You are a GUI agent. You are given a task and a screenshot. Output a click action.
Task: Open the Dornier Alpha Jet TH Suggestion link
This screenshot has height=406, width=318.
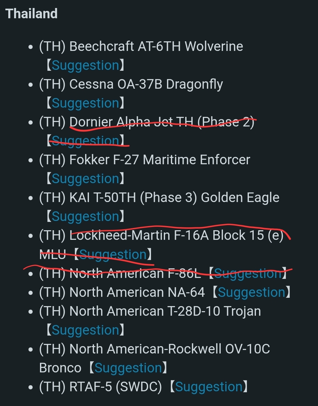coord(85,141)
